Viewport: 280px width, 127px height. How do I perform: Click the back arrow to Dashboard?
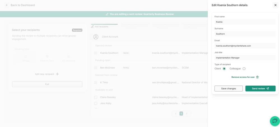pyautogui.click(x=7, y=5)
